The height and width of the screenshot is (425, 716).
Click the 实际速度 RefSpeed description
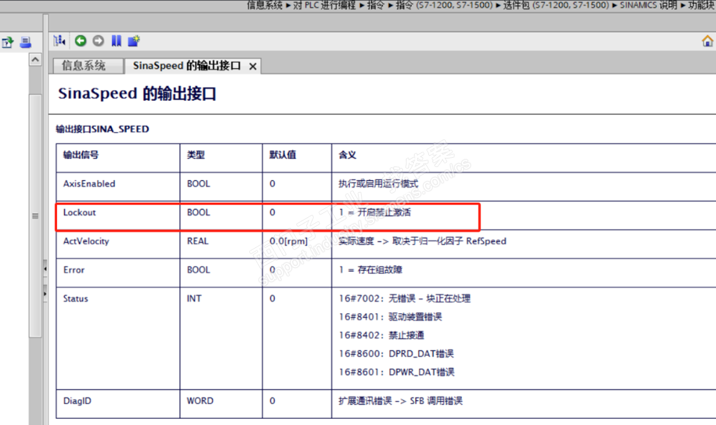423,242
